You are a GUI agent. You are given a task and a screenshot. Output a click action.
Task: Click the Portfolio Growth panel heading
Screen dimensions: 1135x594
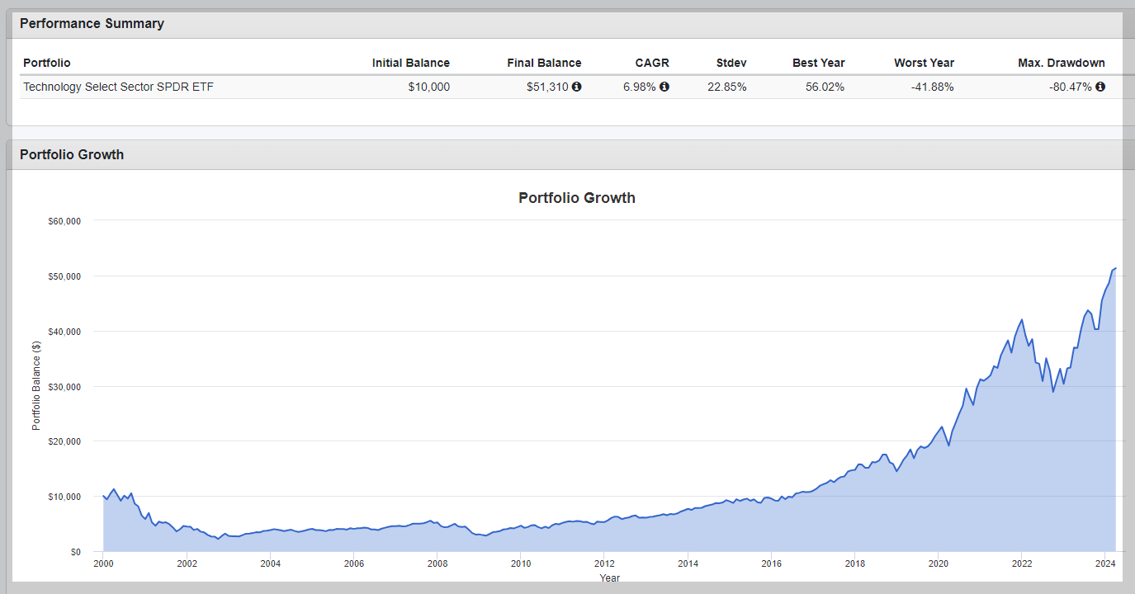coord(72,155)
